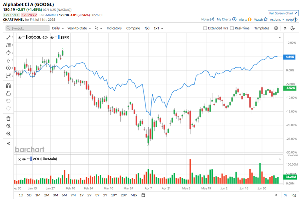The width and height of the screenshot is (308, 202).
Task: Open the 1x1 grid layout dropdown
Action: pos(158,28)
